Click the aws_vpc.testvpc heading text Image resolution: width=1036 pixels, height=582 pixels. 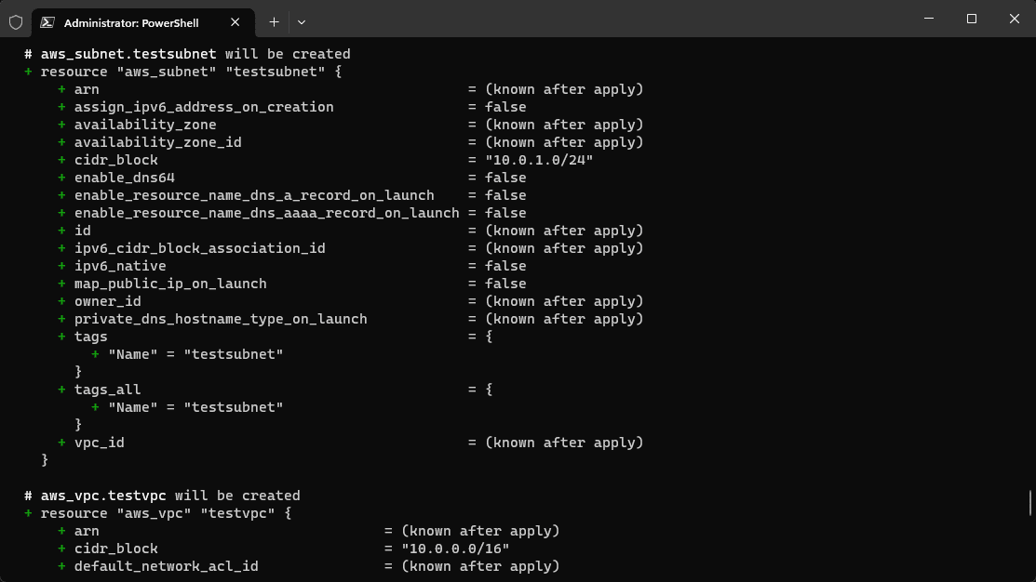103,496
